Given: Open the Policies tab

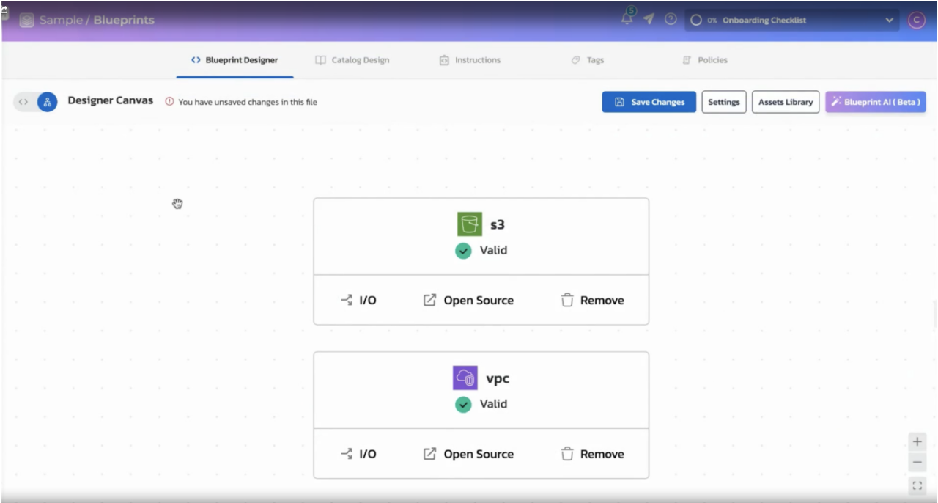Looking at the screenshot, I should [x=704, y=60].
